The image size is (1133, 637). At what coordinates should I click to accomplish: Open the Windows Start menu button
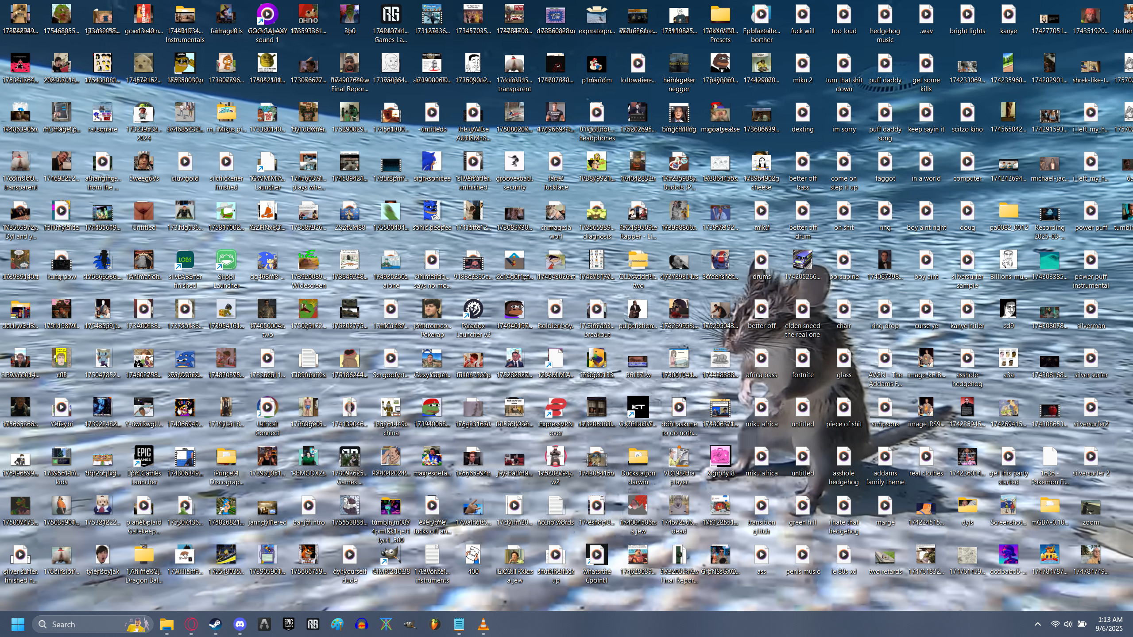point(18,624)
